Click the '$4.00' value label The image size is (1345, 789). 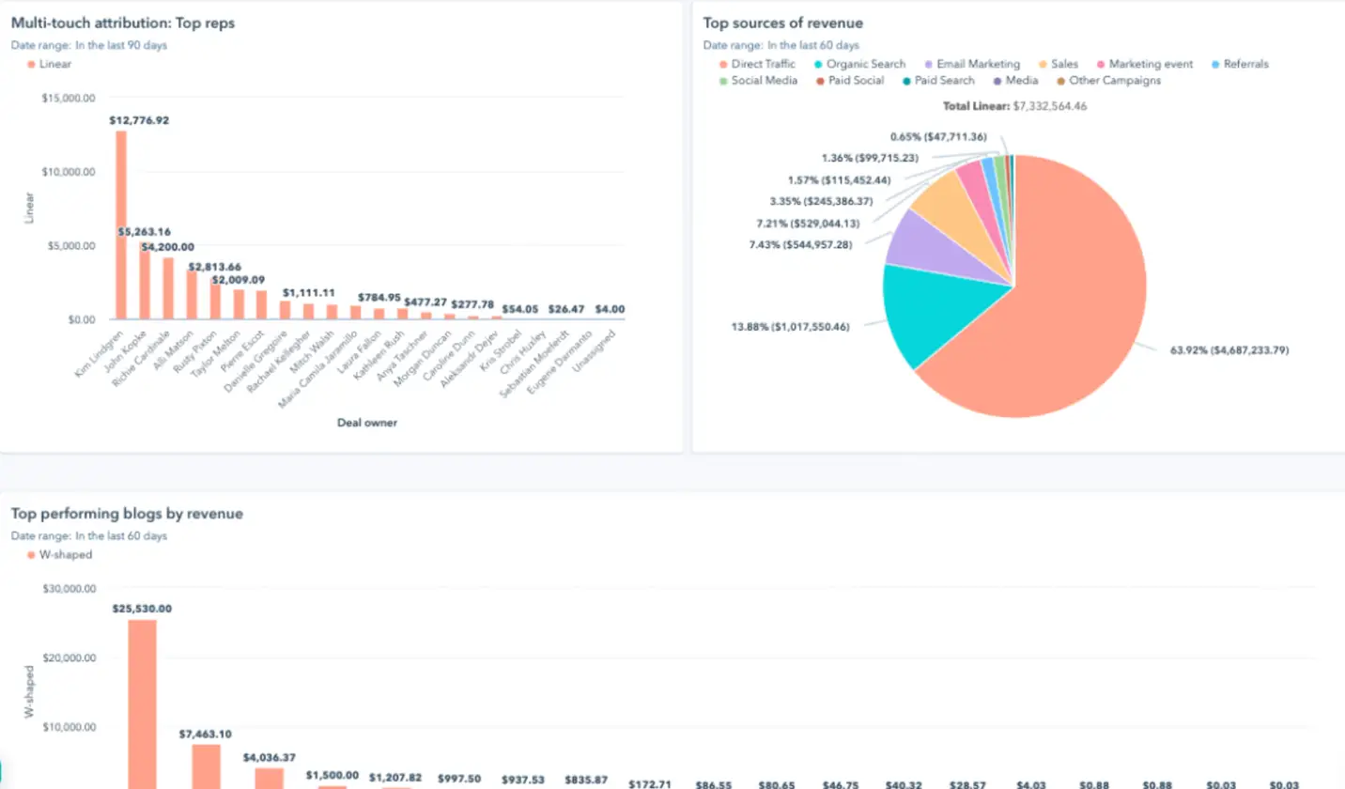[x=610, y=308]
